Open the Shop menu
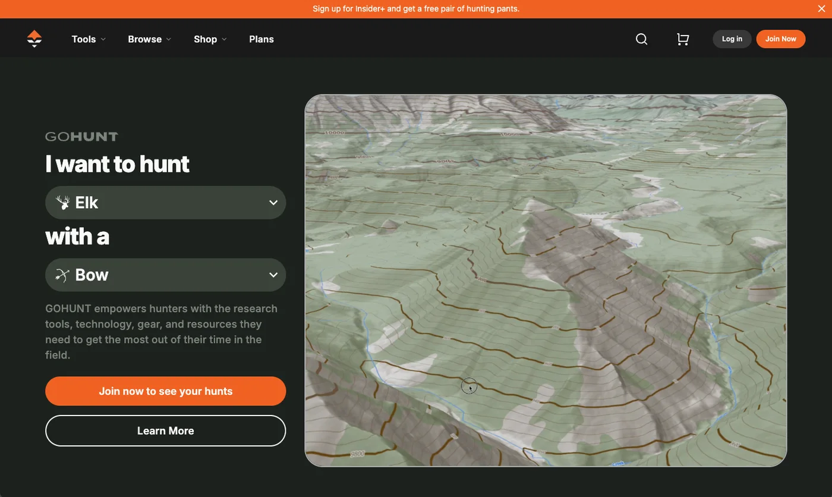 tap(210, 39)
